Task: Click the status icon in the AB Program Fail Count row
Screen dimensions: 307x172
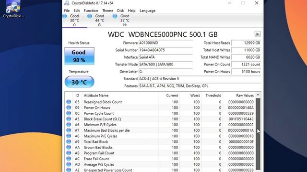Action: pos(69,153)
